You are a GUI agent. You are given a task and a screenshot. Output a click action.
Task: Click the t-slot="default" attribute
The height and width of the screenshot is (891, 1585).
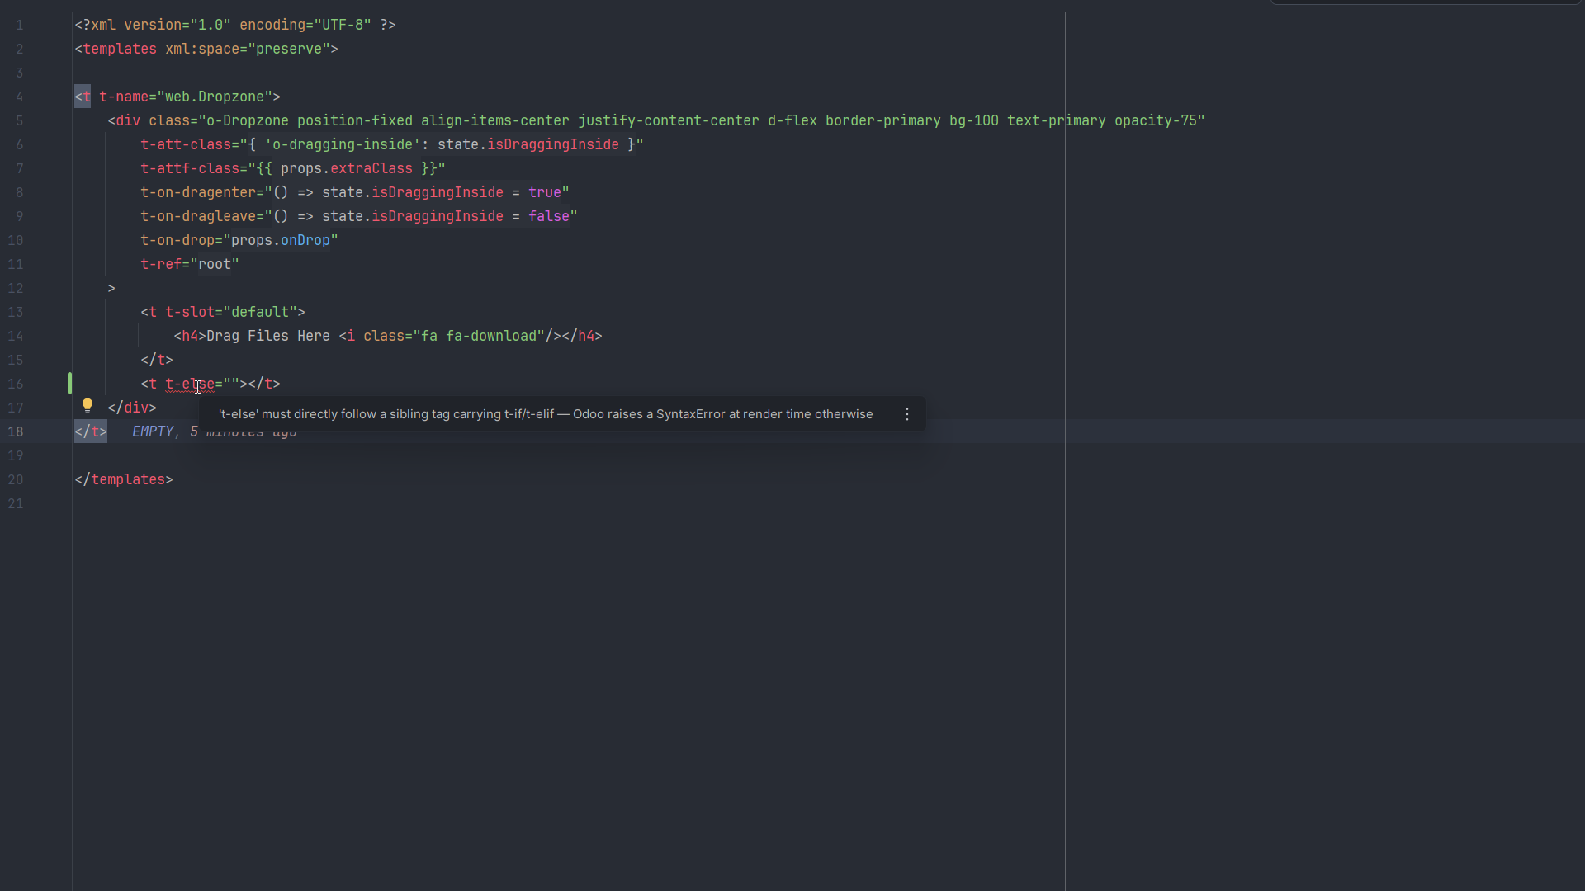point(231,312)
